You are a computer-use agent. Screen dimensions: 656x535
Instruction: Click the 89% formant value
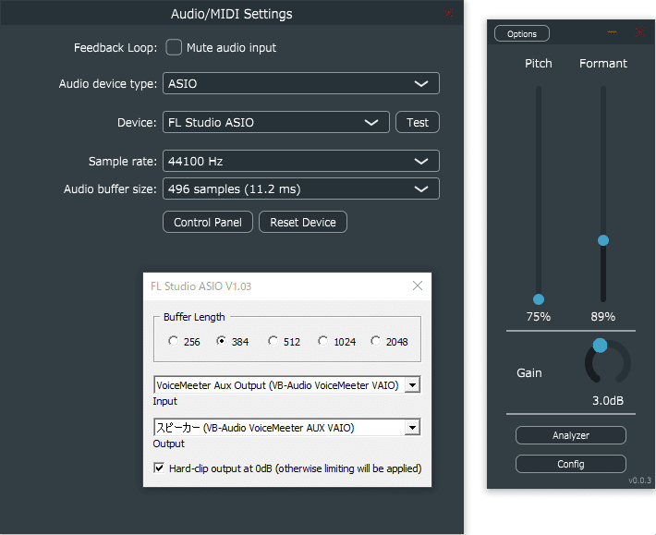[x=602, y=317]
